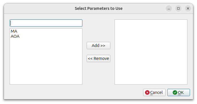
Task: Focus the parameter filter text field
Action: coord(46,23)
